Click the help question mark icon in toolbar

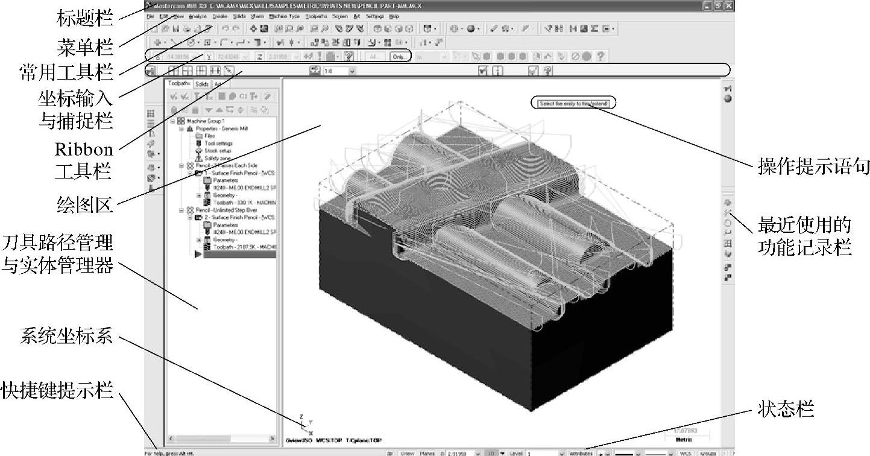point(600,57)
